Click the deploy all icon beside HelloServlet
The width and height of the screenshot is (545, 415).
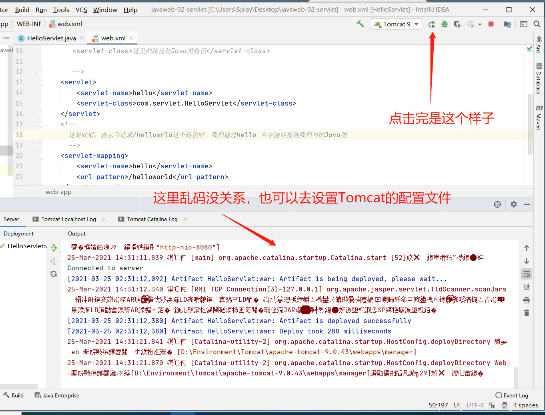pos(54,248)
